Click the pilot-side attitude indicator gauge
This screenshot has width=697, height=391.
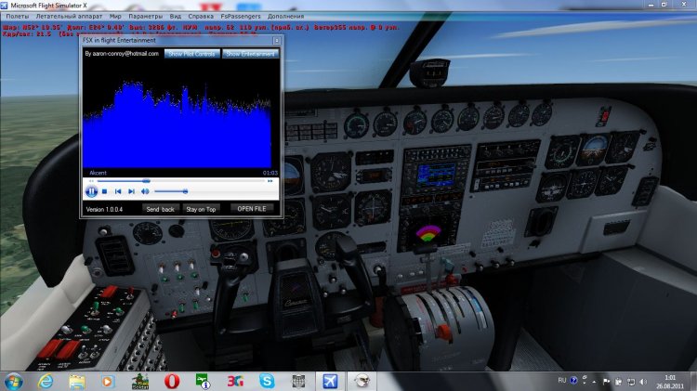coord(292,175)
